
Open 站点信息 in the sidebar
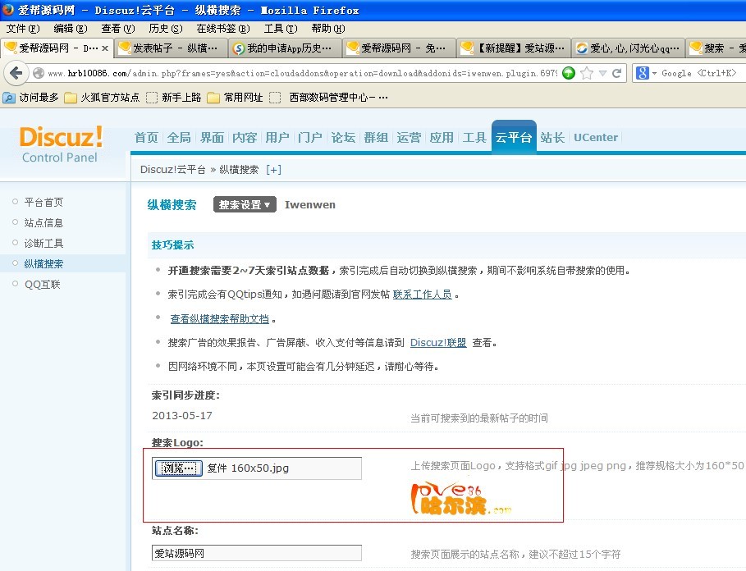43,222
